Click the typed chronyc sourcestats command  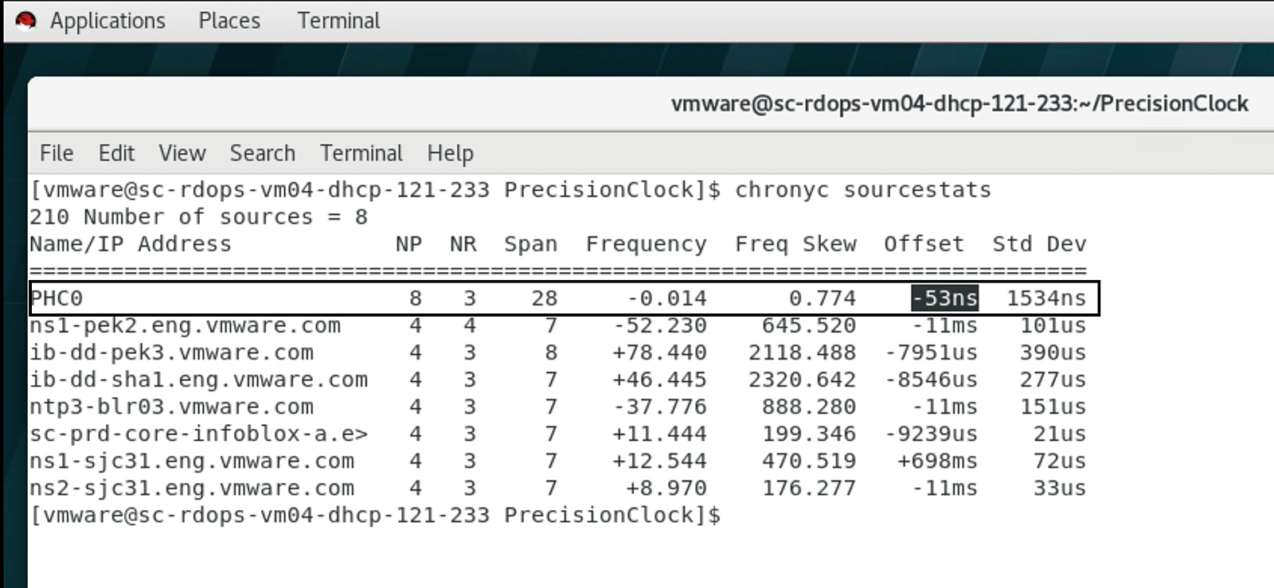(x=862, y=190)
